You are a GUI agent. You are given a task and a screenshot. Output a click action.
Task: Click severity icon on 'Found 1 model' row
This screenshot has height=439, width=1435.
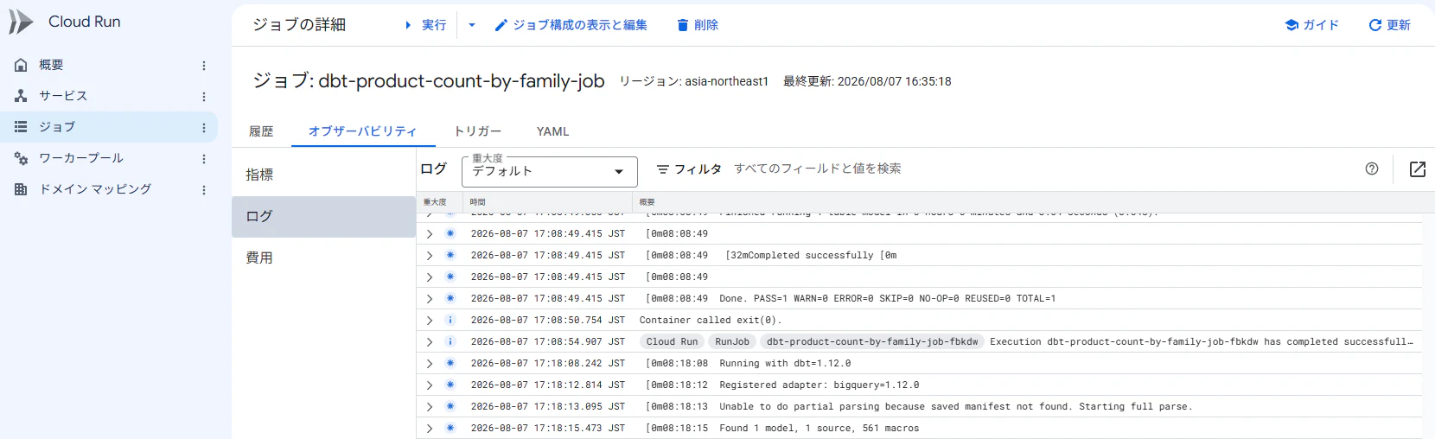coord(450,428)
